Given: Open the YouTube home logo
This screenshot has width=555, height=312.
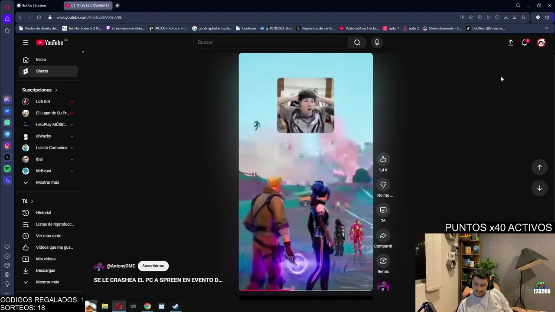Looking at the screenshot, I should pos(50,42).
